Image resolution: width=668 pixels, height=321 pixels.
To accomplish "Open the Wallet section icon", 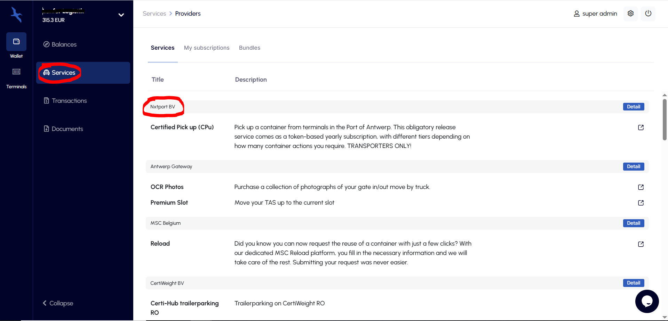I will (16, 42).
